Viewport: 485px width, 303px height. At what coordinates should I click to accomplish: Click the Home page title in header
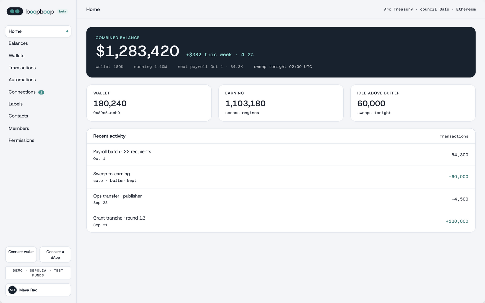[x=93, y=9]
